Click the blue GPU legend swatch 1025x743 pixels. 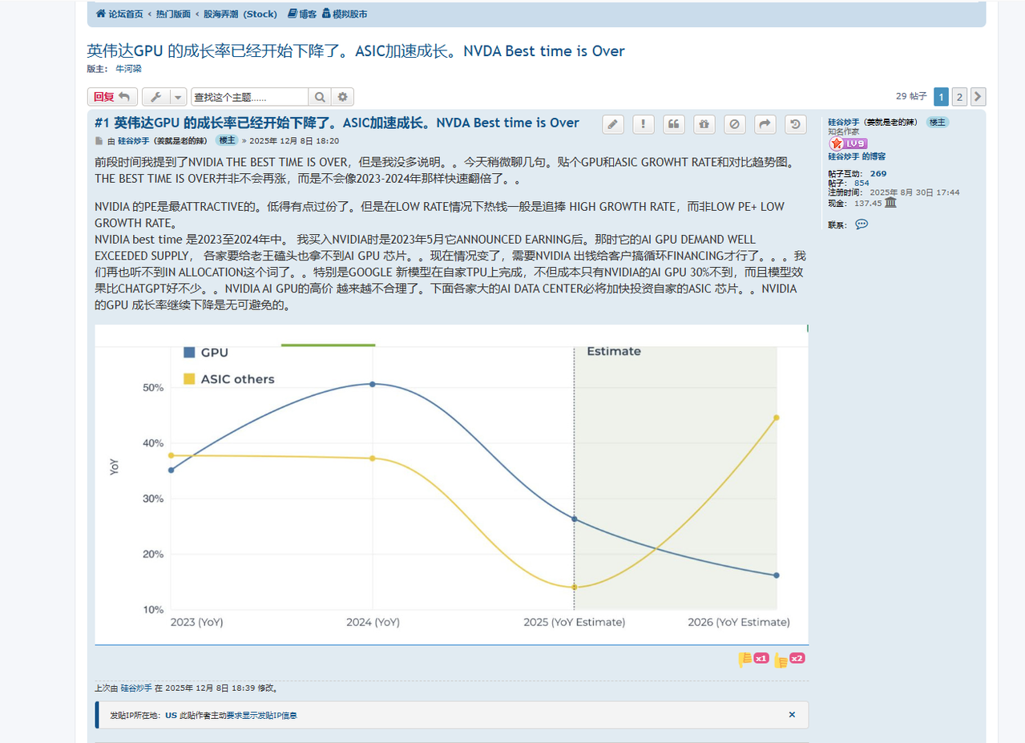pyautogui.click(x=189, y=352)
